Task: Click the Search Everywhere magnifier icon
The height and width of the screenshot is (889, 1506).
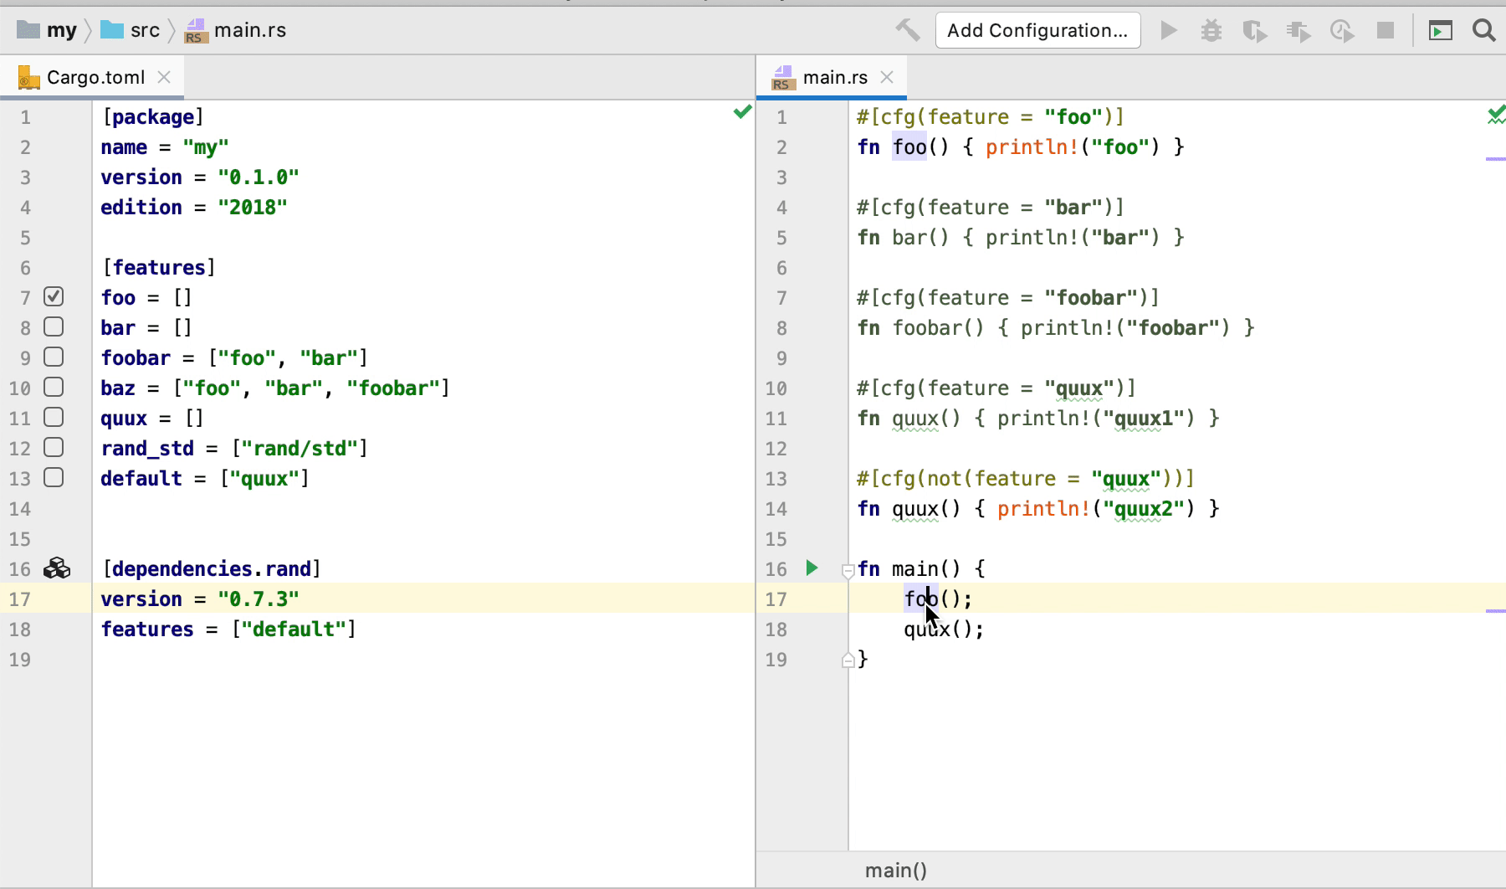Action: coord(1484,31)
